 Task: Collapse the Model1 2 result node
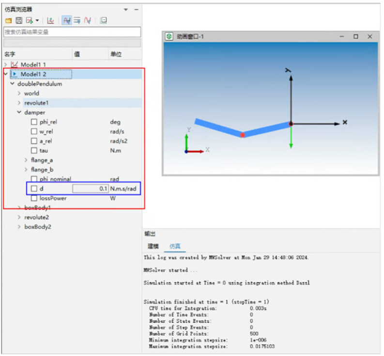6,74
